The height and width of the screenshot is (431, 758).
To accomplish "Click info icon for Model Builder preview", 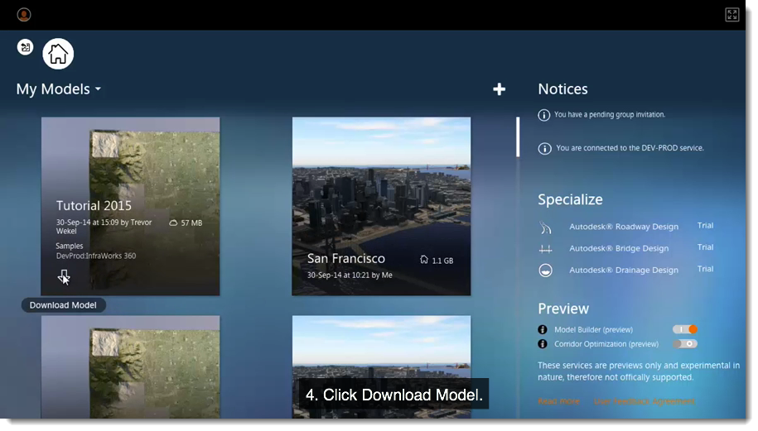I will point(543,329).
